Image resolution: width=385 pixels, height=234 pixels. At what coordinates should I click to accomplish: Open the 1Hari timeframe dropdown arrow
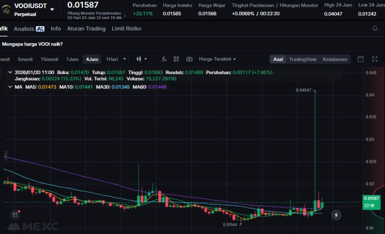(124, 59)
